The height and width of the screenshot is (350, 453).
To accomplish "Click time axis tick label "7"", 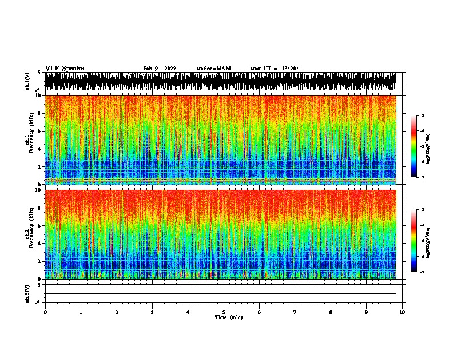I will pyautogui.click(x=295, y=312).
